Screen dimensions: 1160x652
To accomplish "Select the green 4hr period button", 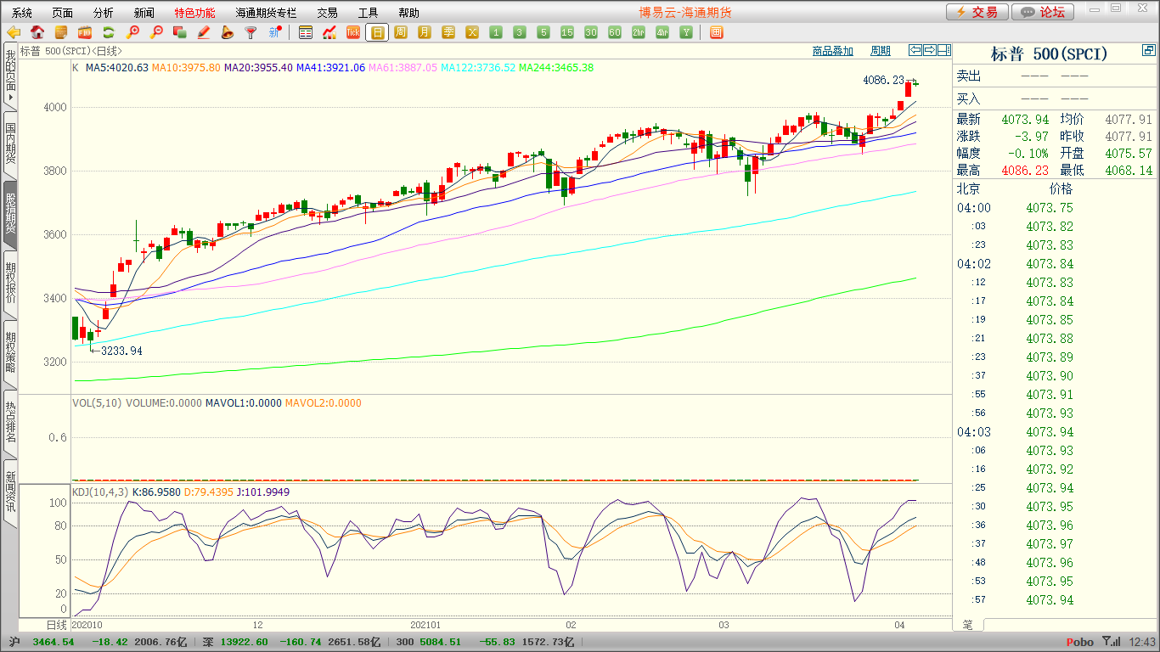I will (662, 33).
